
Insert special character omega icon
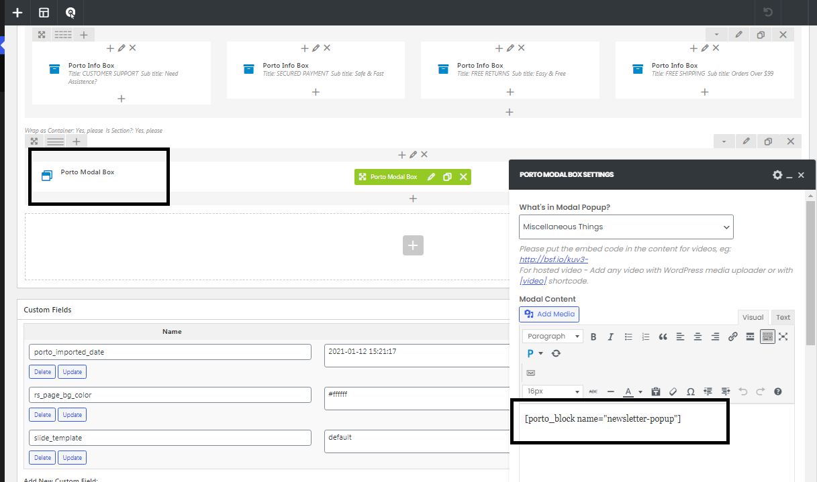[691, 391]
